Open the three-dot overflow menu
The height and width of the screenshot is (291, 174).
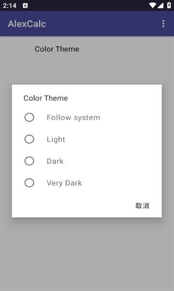[163, 24]
